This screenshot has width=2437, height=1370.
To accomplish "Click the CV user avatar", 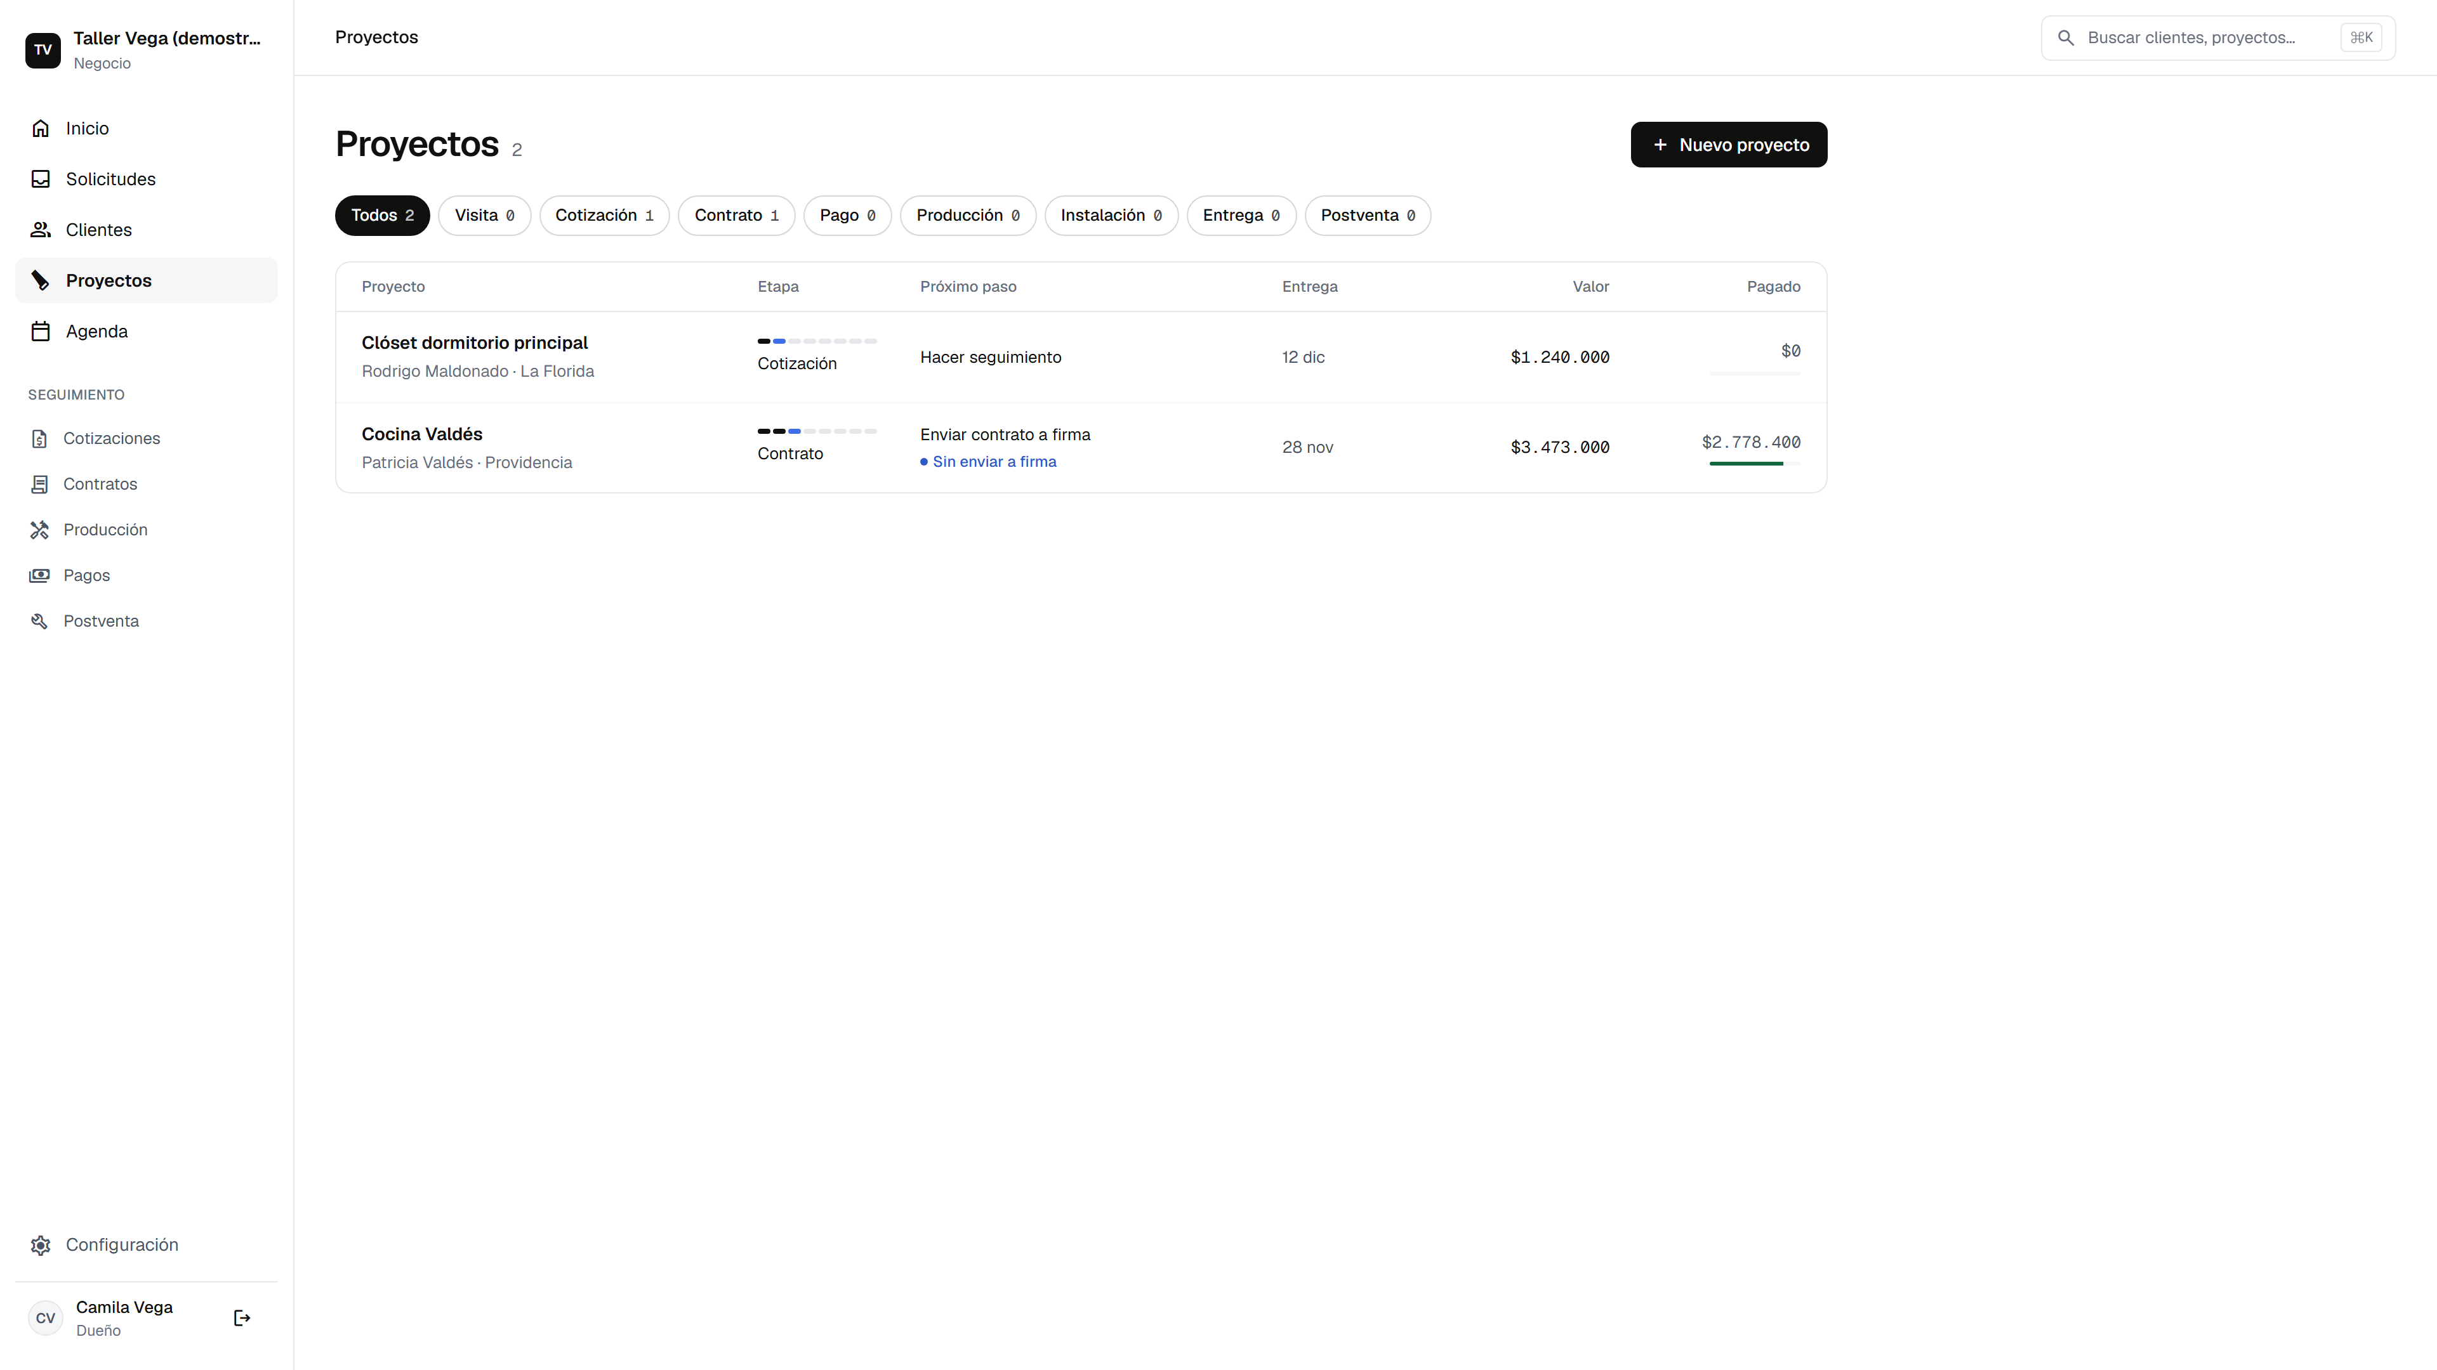I will click(x=46, y=1318).
